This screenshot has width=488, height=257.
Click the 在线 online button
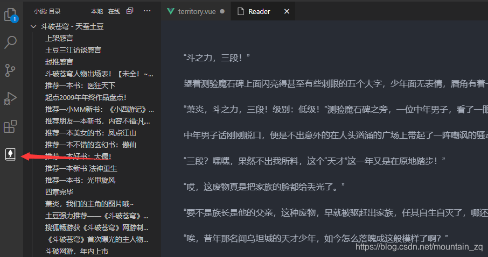click(x=114, y=11)
